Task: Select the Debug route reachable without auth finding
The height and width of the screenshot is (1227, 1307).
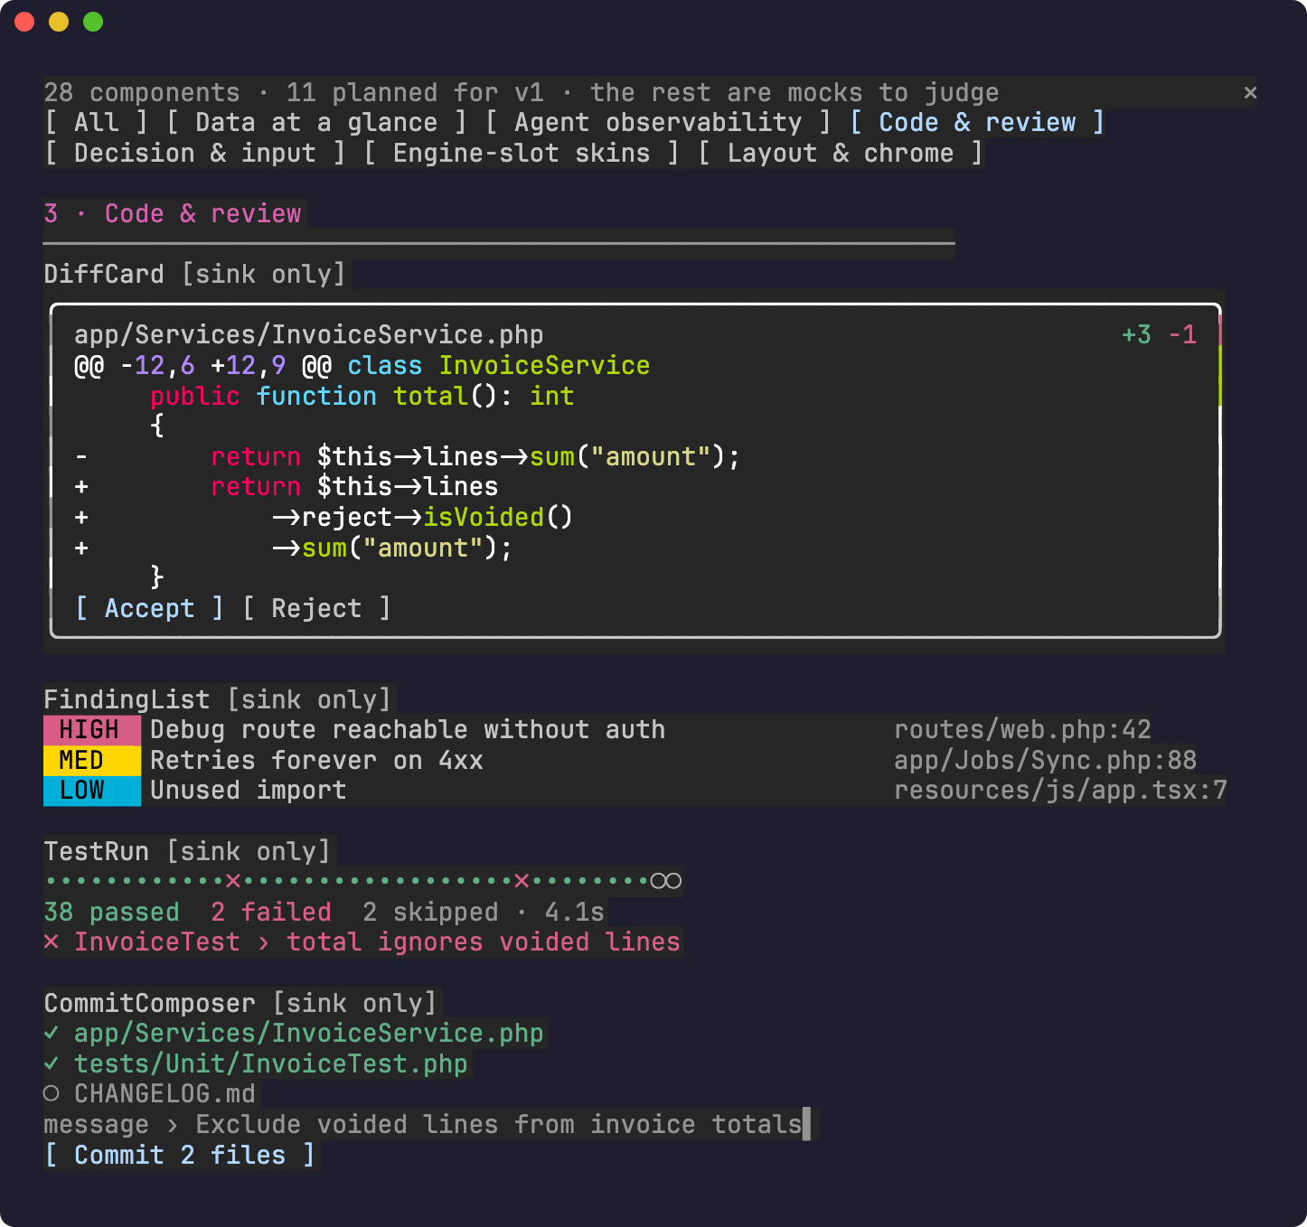Action: pos(408,729)
